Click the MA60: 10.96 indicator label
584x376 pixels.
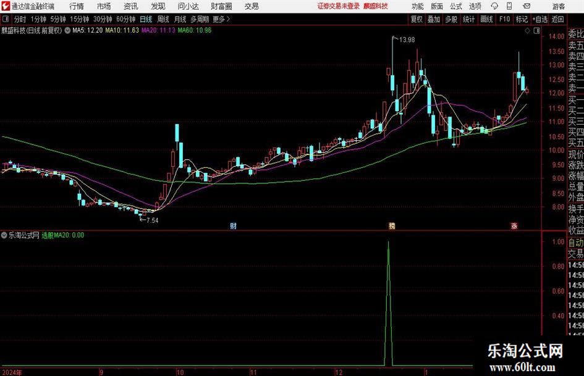[195, 30]
